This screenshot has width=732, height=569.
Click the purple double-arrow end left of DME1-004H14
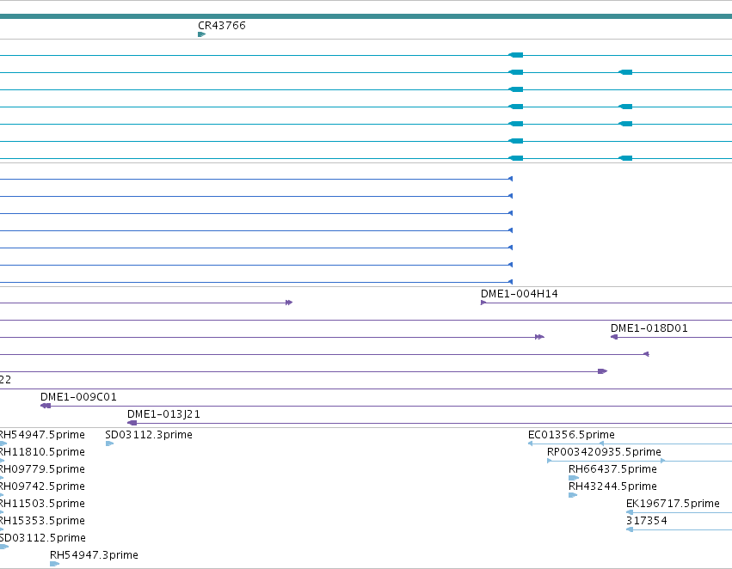tap(289, 303)
